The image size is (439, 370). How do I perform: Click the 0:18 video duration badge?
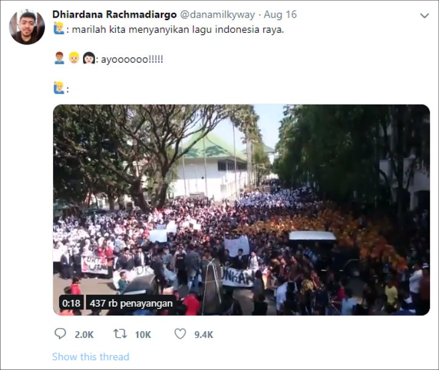(x=71, y=302)
